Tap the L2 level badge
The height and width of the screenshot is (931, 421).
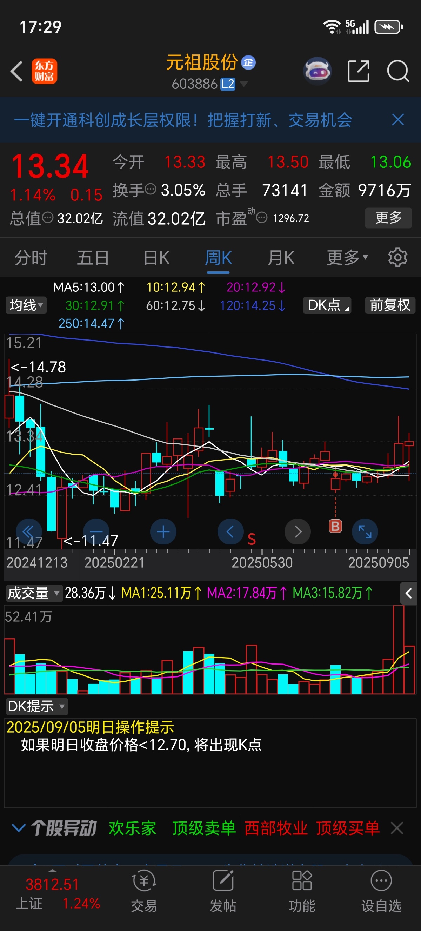pyautogui.click(x=228, y=84)
